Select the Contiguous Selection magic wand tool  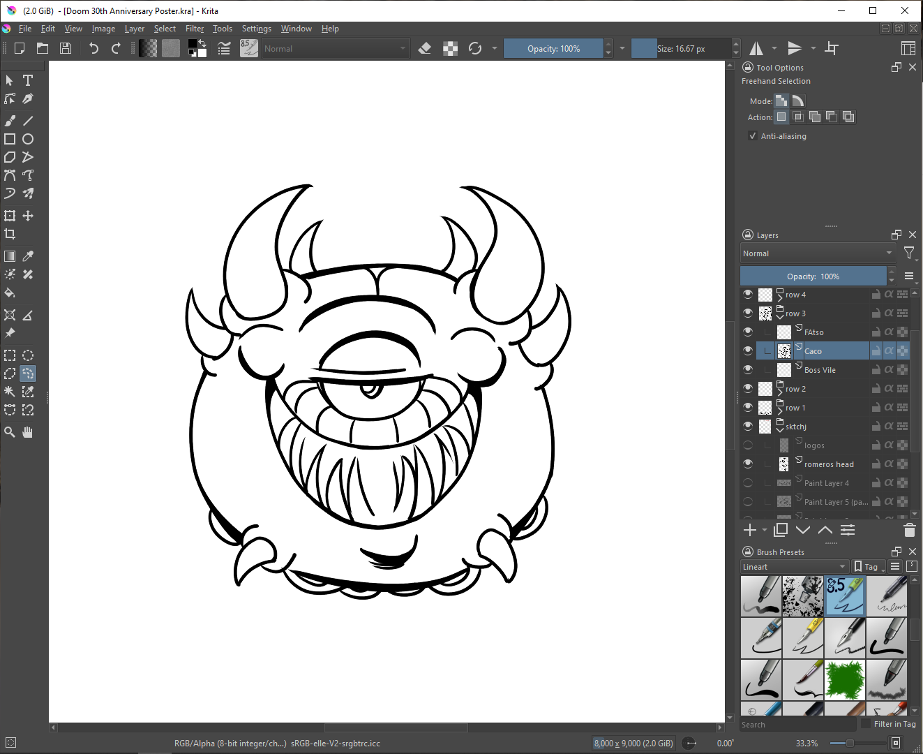click(10, 392)
